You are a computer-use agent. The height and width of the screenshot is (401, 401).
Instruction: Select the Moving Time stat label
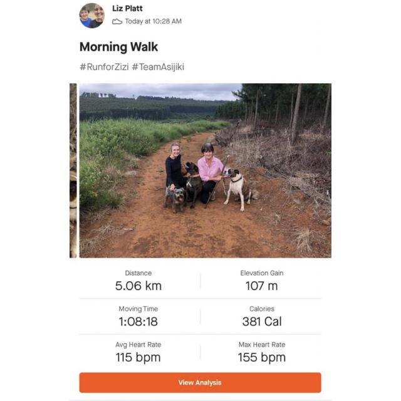[x=138, y=309]
